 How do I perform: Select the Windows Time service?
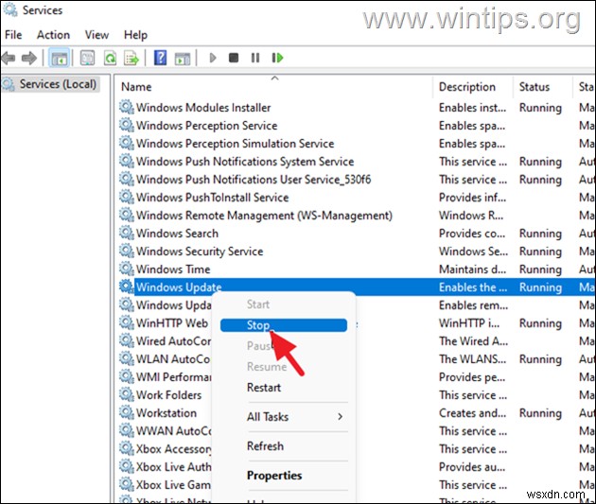tap(173, 269)
